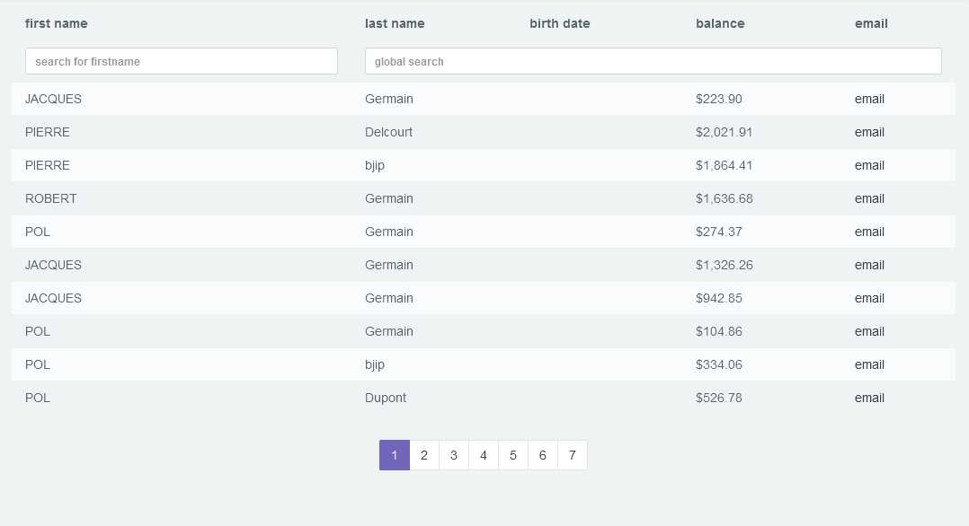Viewport: 969px width, 526px height.
Task: Select the ROBERT Germain row
Action: [x=51, y=198]
